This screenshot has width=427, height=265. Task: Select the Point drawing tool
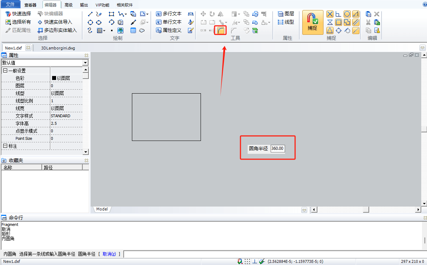pyautogui.click(x=112, y=30)
